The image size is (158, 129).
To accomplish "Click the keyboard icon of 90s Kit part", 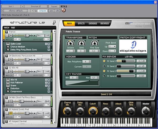I will point(8,80).
